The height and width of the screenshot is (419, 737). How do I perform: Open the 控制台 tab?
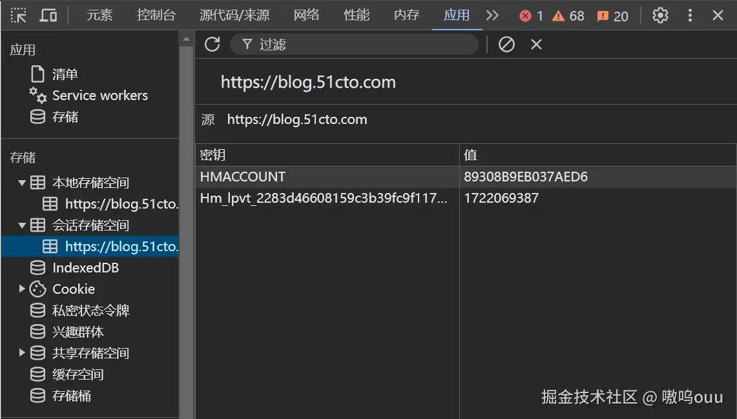point(156,15)
